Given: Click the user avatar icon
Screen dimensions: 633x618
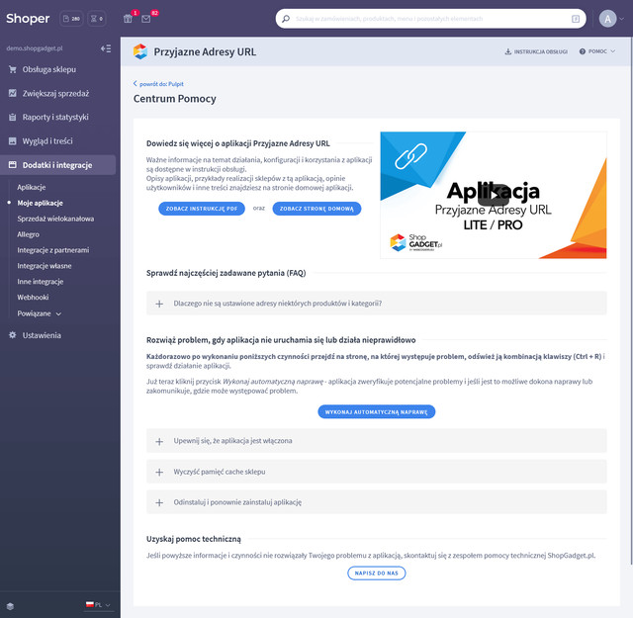Looking at the screenshot, I should point(607,18).
